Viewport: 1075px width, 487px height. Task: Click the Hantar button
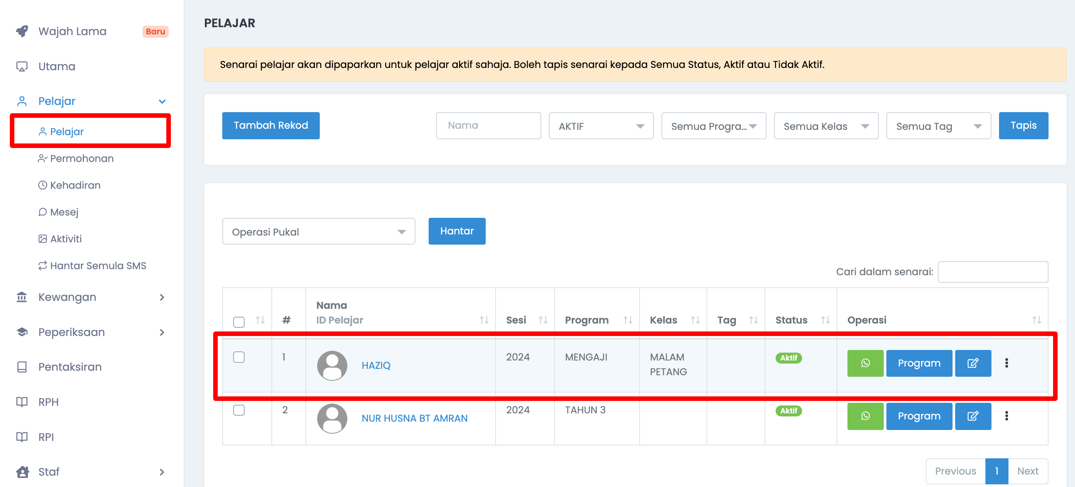pyautogui.click(x=457, y=231)
